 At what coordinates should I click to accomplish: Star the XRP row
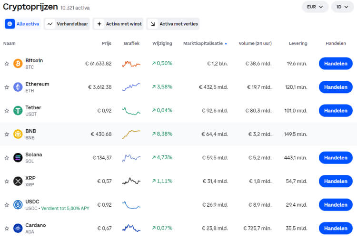pyautogui.click(x=7, y=182)
